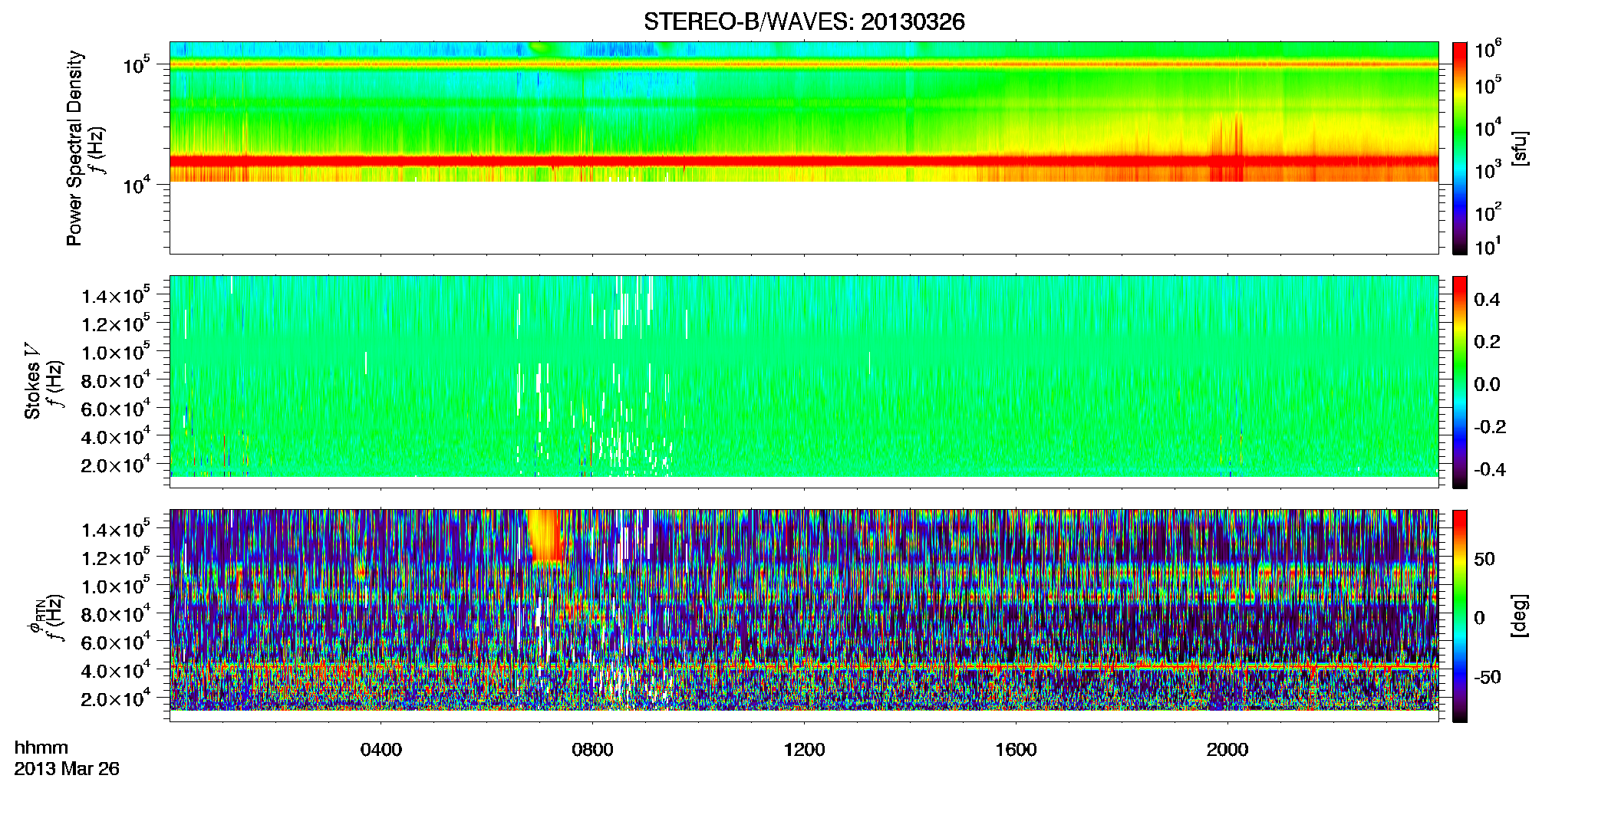The width and height of the screenshot is (1608, 828).
Task: Click the Power Spectral Density spectrogram panel
Action: [804, 148]
